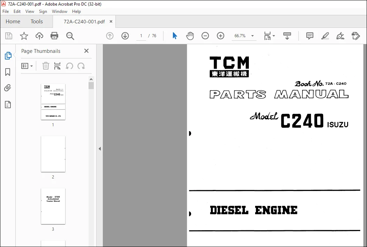This screenshot has height=247, width=367.
Task: Open the thumbnails options dropdown
Action: click(27, 66)
